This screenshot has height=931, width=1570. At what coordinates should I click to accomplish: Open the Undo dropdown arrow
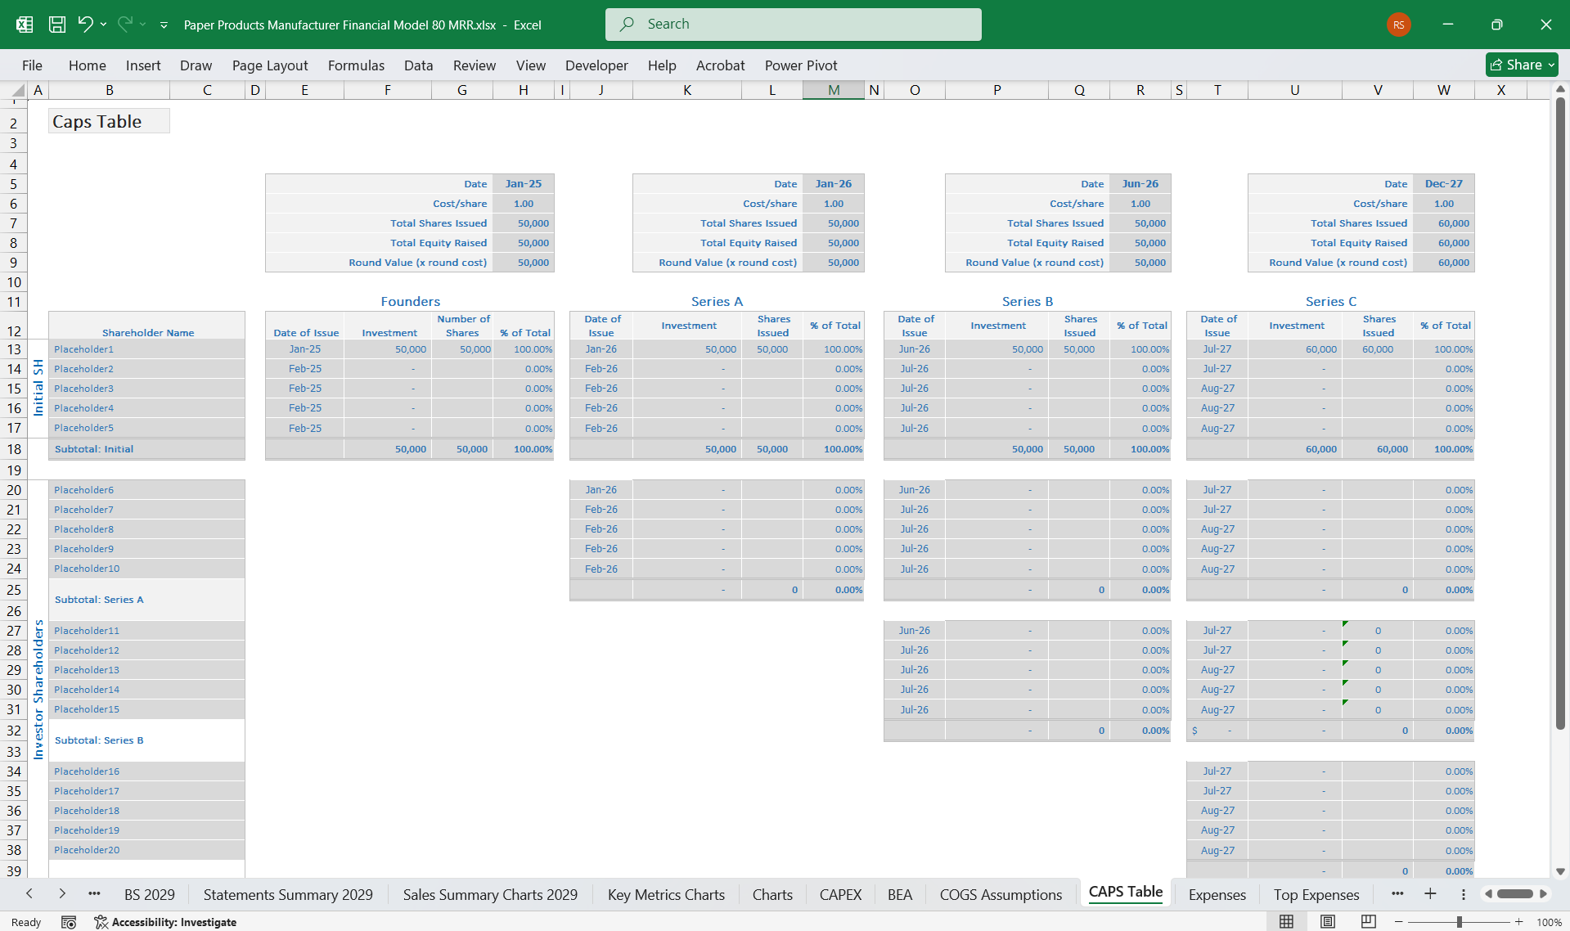pyautogui.click(x=103, y=25)
